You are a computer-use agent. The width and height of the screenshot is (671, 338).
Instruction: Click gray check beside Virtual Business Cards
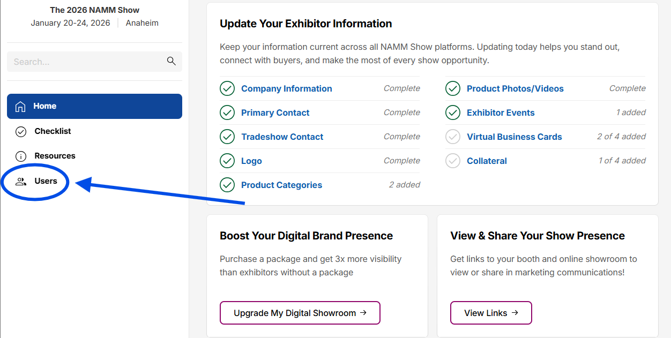point(453,137)
